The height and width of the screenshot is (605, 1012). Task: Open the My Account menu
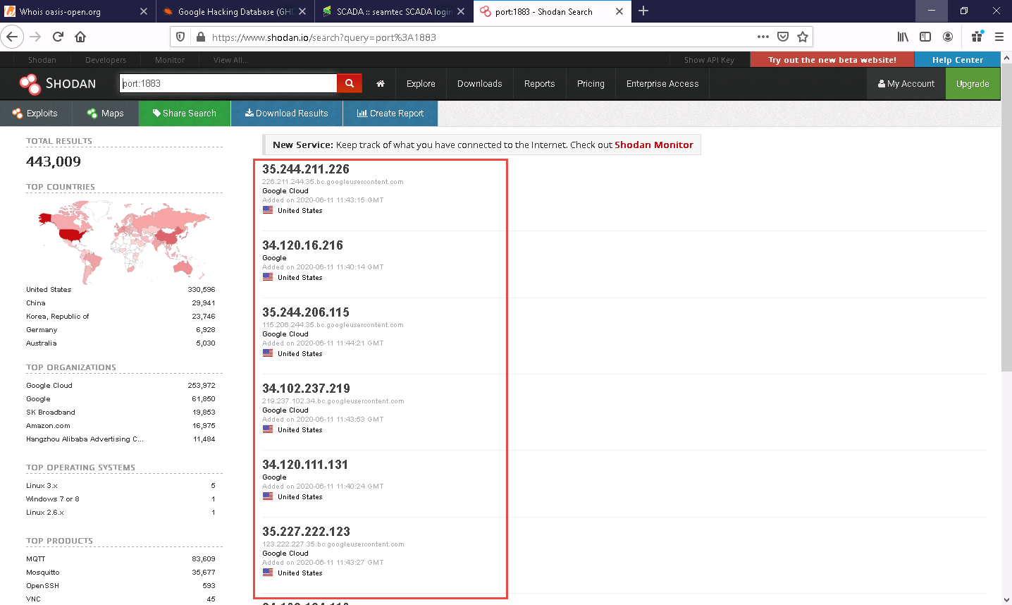tap(906, 83)
